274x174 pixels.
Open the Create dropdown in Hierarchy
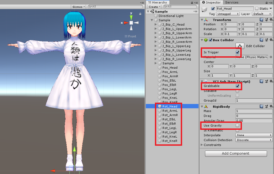(x=154, y=7)
